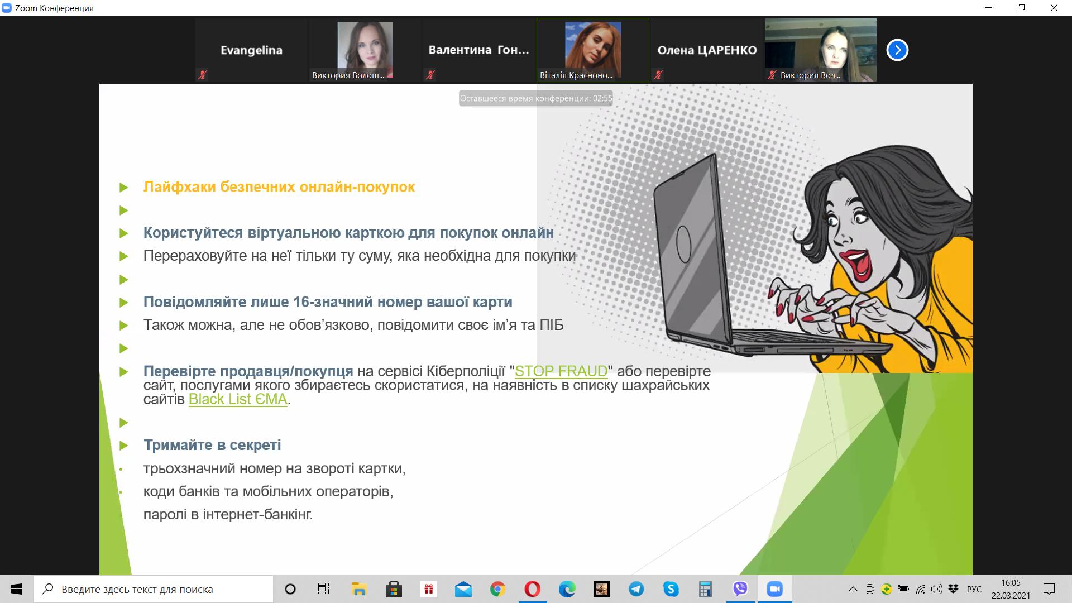Open Microsoft Edge from taskbar
The image size is (1072, 603).
[x=567, y=589]
